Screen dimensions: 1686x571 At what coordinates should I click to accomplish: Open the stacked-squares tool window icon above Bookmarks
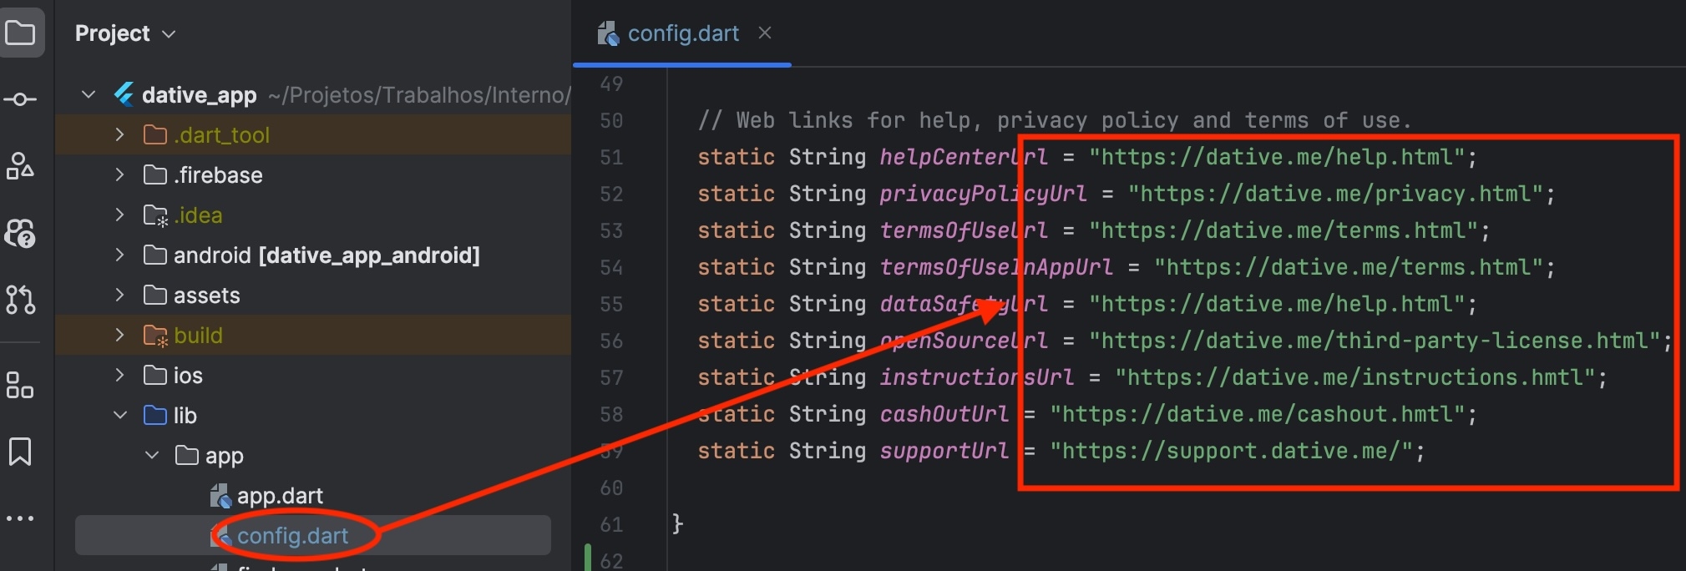(x=21, y=385)
